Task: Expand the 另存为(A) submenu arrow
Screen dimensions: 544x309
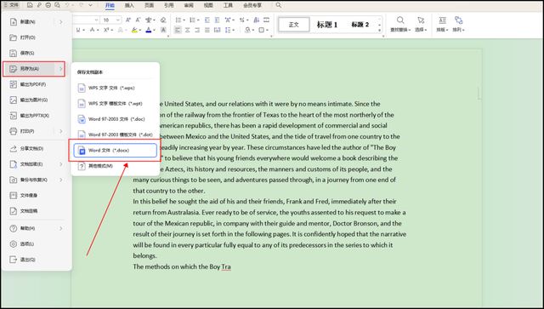Action: coord(60,69)
